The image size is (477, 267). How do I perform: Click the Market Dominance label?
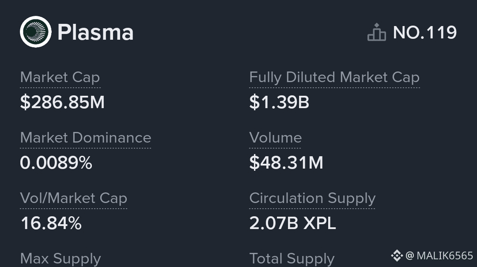point(86,138)
